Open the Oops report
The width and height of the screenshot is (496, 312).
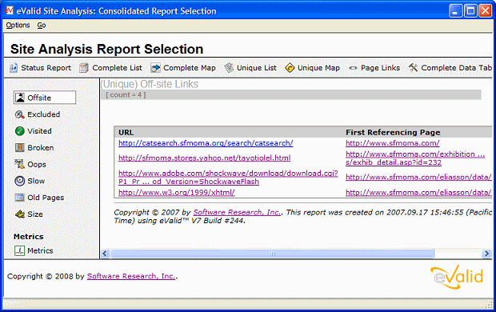(x=37, y=165)
